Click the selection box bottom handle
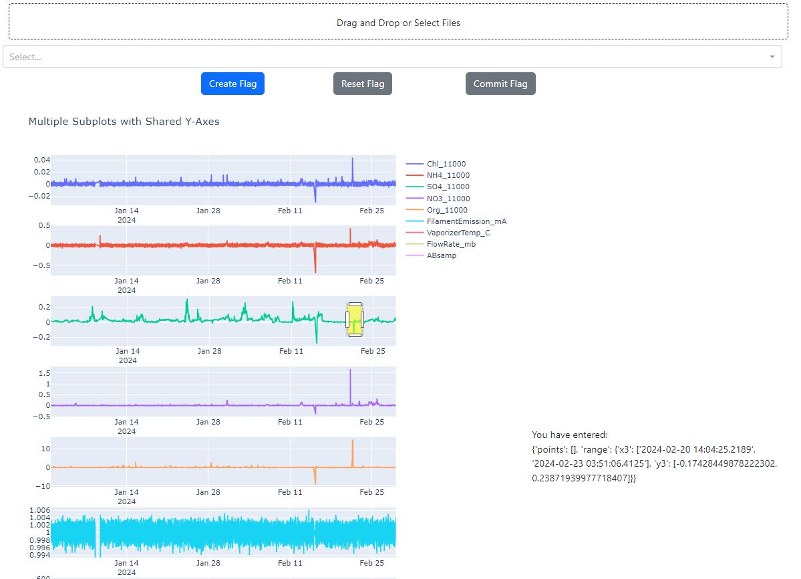The width and height of the screenshot is (801, 579). (355, 335)
